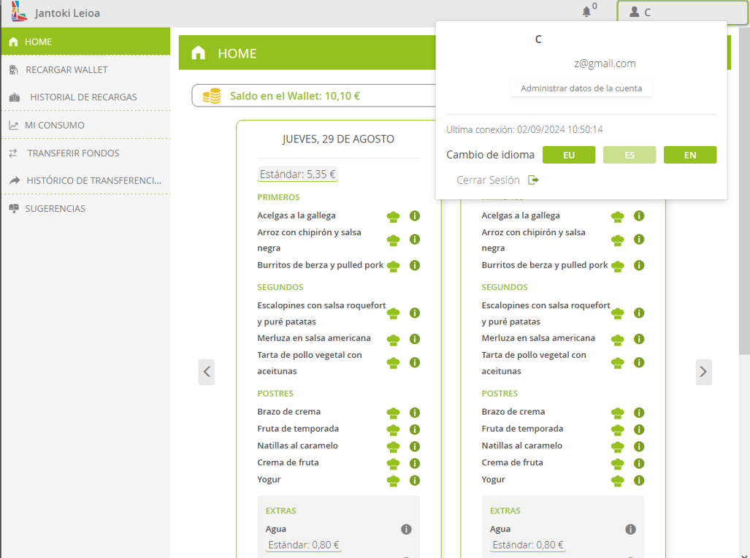Show next day's menu with right arrow
750x558 pixels.
(x=703, y=372)
